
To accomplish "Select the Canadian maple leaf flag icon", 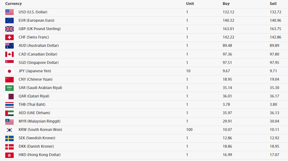I will 9,54.
